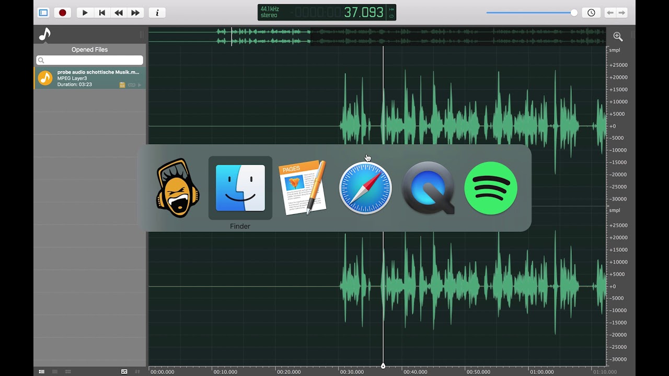Click the orange music note file thumbnail

(x=45, y=78)
